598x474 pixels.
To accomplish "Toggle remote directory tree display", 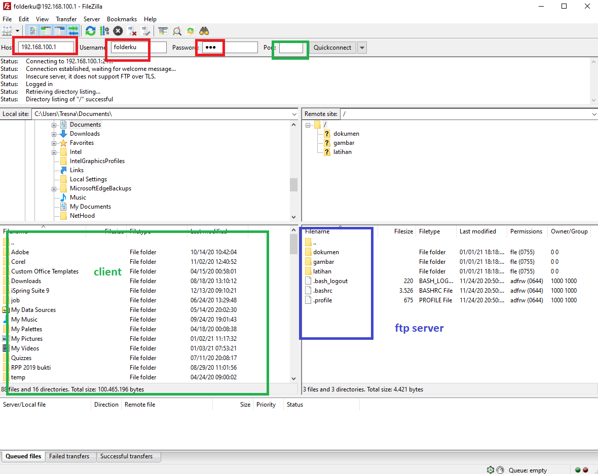I will point(59,31).
